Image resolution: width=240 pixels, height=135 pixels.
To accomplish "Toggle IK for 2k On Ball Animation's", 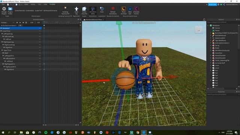I will [x=20, y=25].
